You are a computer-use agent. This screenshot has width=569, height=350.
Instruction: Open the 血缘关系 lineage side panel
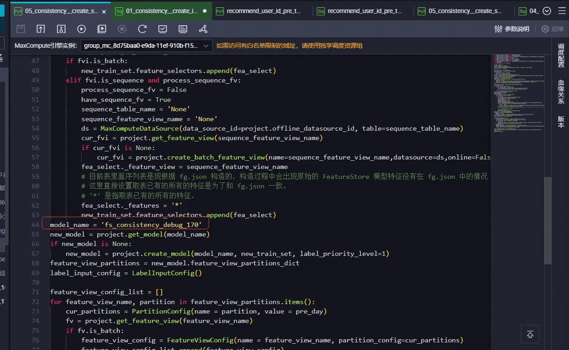tap(561, 92)
